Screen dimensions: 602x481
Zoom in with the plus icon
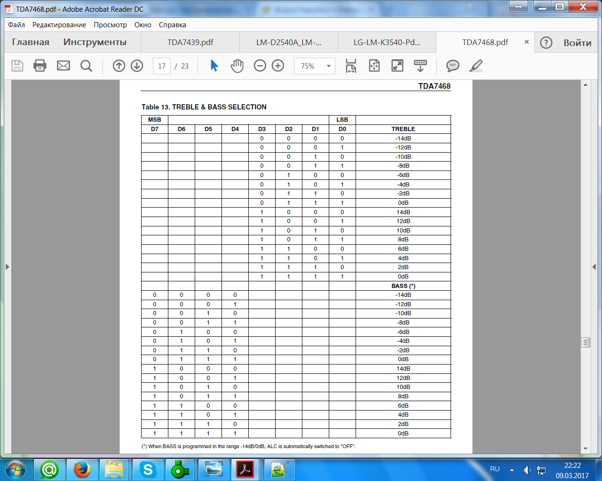coord(278,66)
